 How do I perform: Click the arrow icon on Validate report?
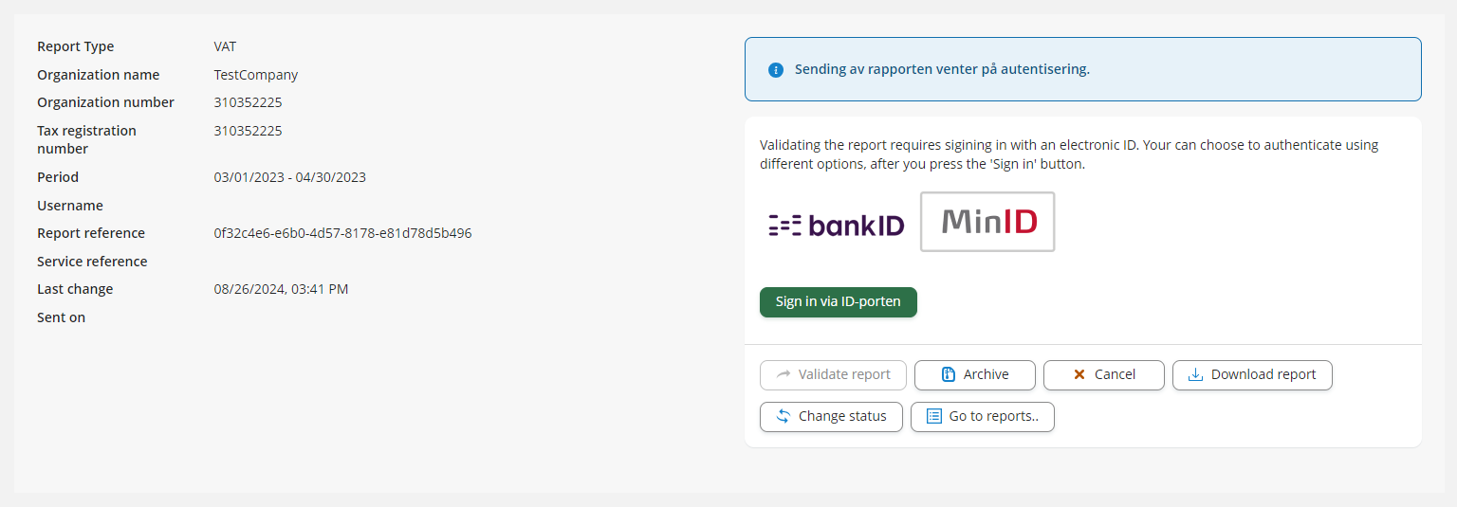tap(784, 374)
